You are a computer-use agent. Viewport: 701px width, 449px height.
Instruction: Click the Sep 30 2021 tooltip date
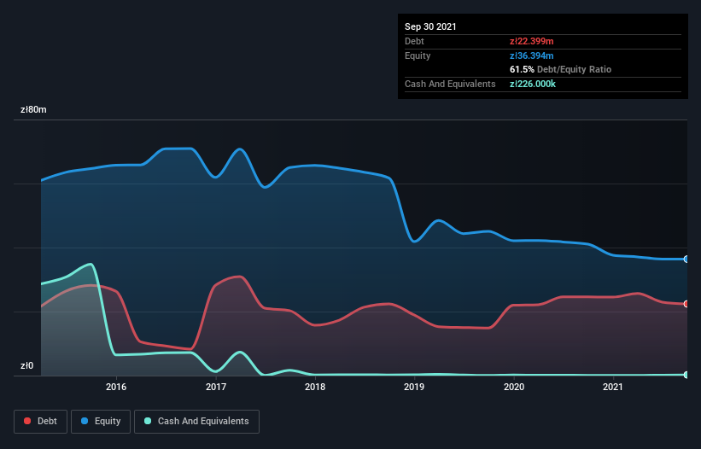(430, 26)
